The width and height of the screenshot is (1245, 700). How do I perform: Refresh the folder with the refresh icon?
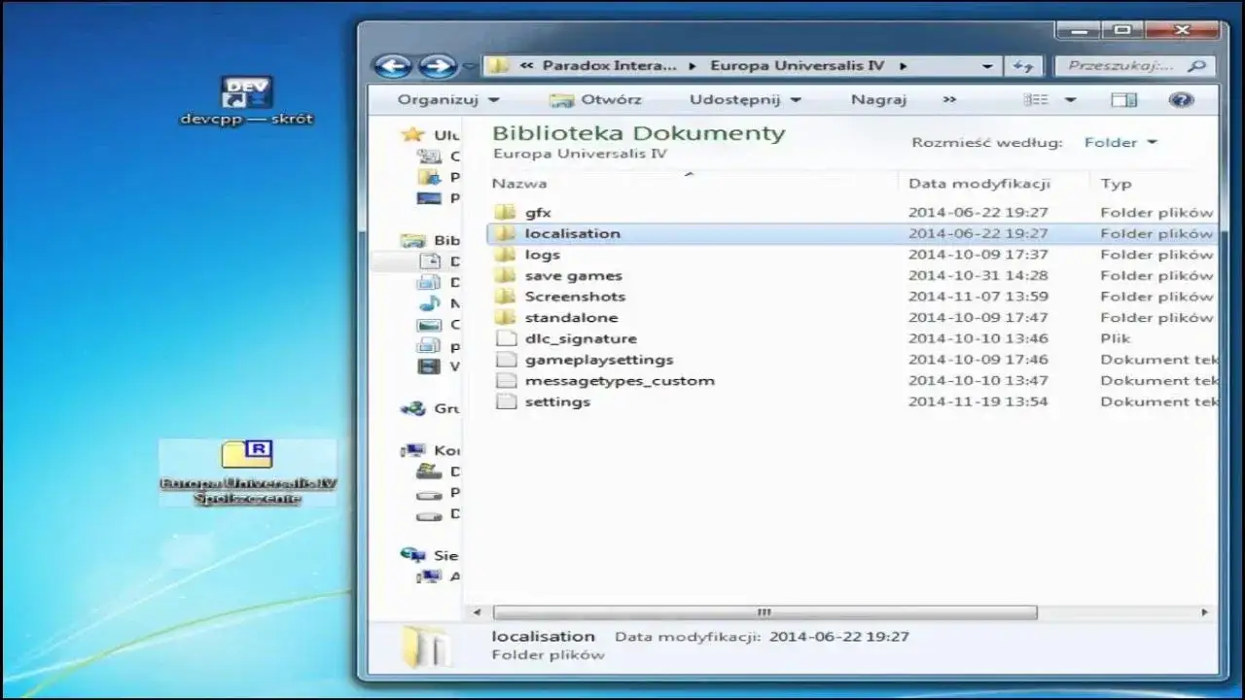click(x=1022, y=66)
